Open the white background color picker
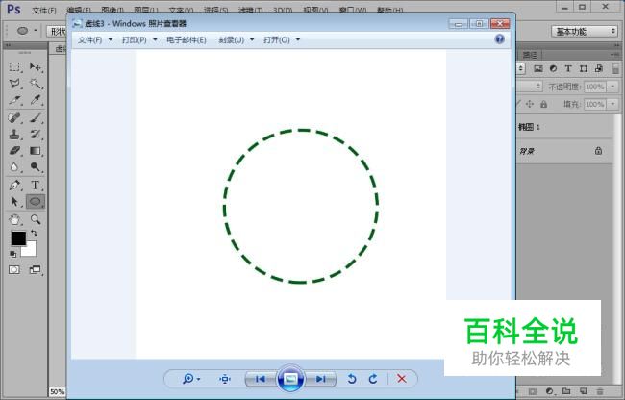Screen dimensions: 625x400 click(x=31, y=251)
